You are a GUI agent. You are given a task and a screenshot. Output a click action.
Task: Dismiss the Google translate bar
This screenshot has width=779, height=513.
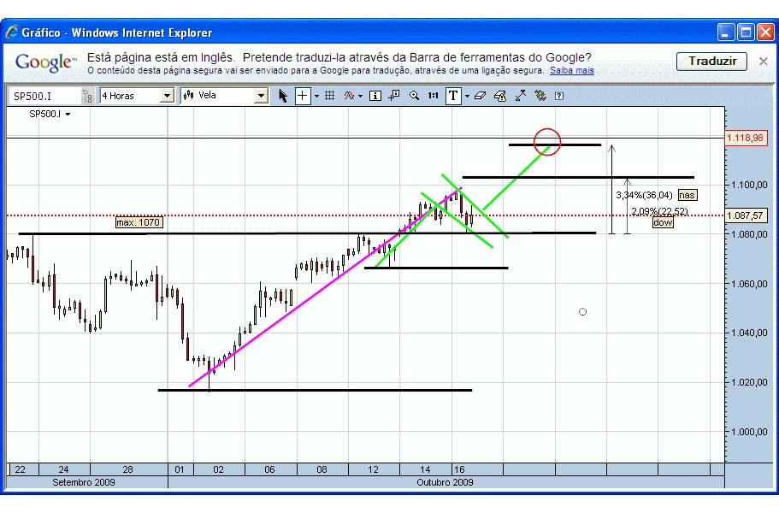click(763, 62)
